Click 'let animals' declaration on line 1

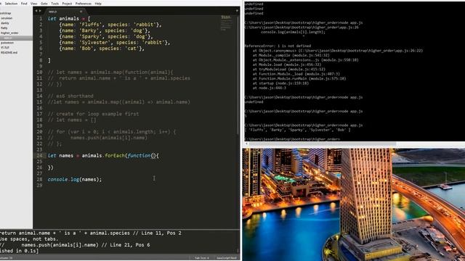coord(63,19)
